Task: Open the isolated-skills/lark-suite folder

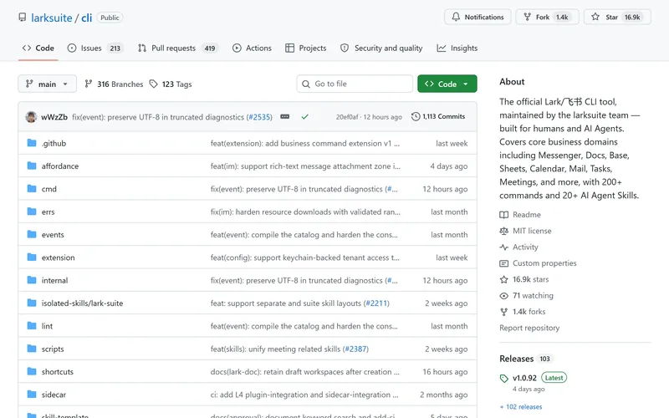Action: point(82,303)
